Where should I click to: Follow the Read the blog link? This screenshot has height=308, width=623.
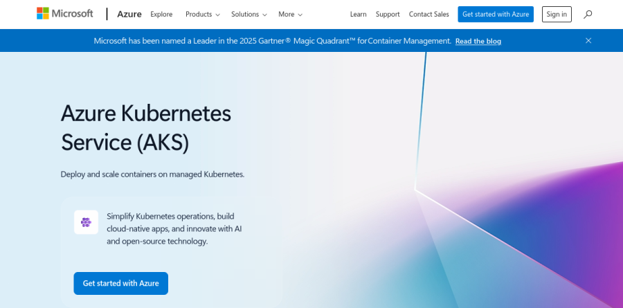click(x=478, y=41)
